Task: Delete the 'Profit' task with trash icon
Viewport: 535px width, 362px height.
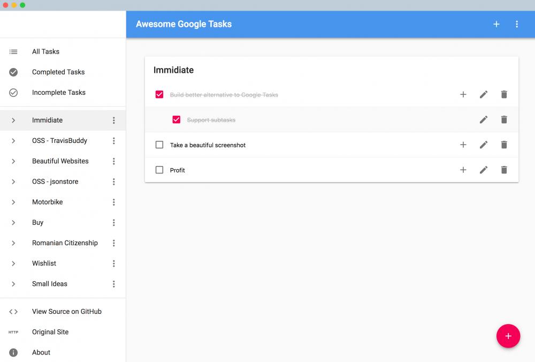Action: [x=504, y=170]
